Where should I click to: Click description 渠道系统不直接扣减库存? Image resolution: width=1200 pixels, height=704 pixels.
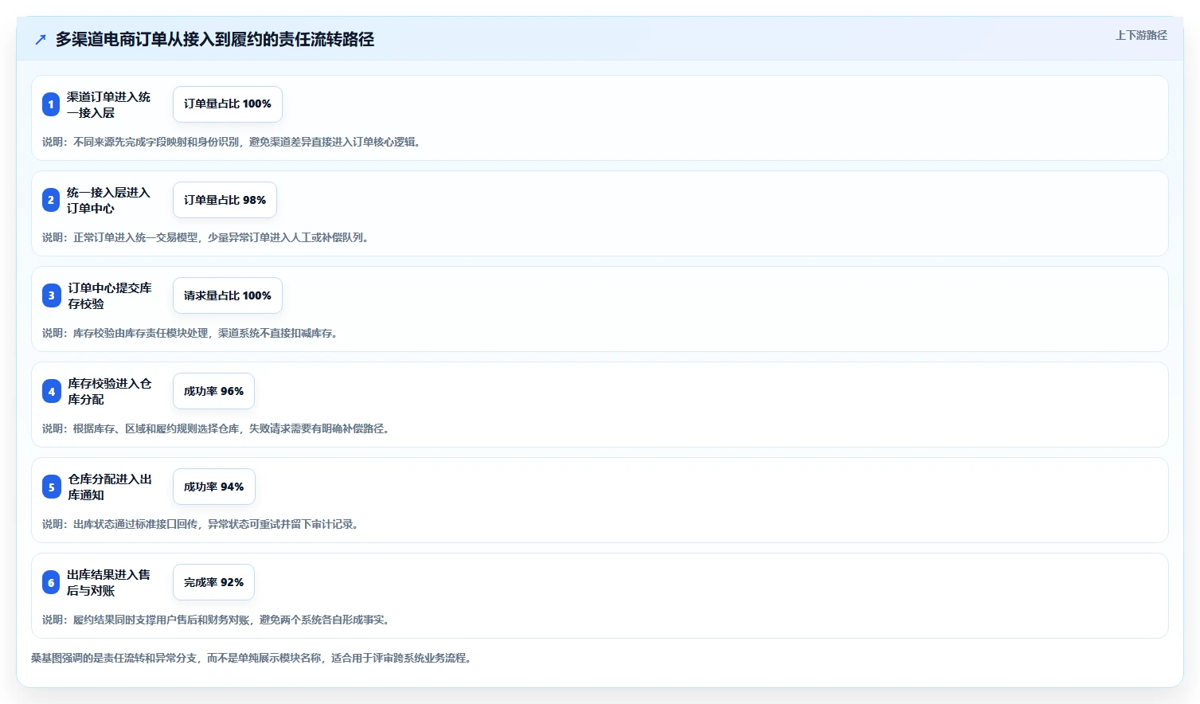pos(192,333)
